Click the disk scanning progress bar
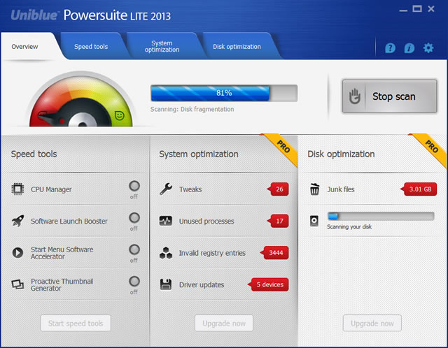The height and width of the screenshot is (348, 448). (x=381, y=216)
